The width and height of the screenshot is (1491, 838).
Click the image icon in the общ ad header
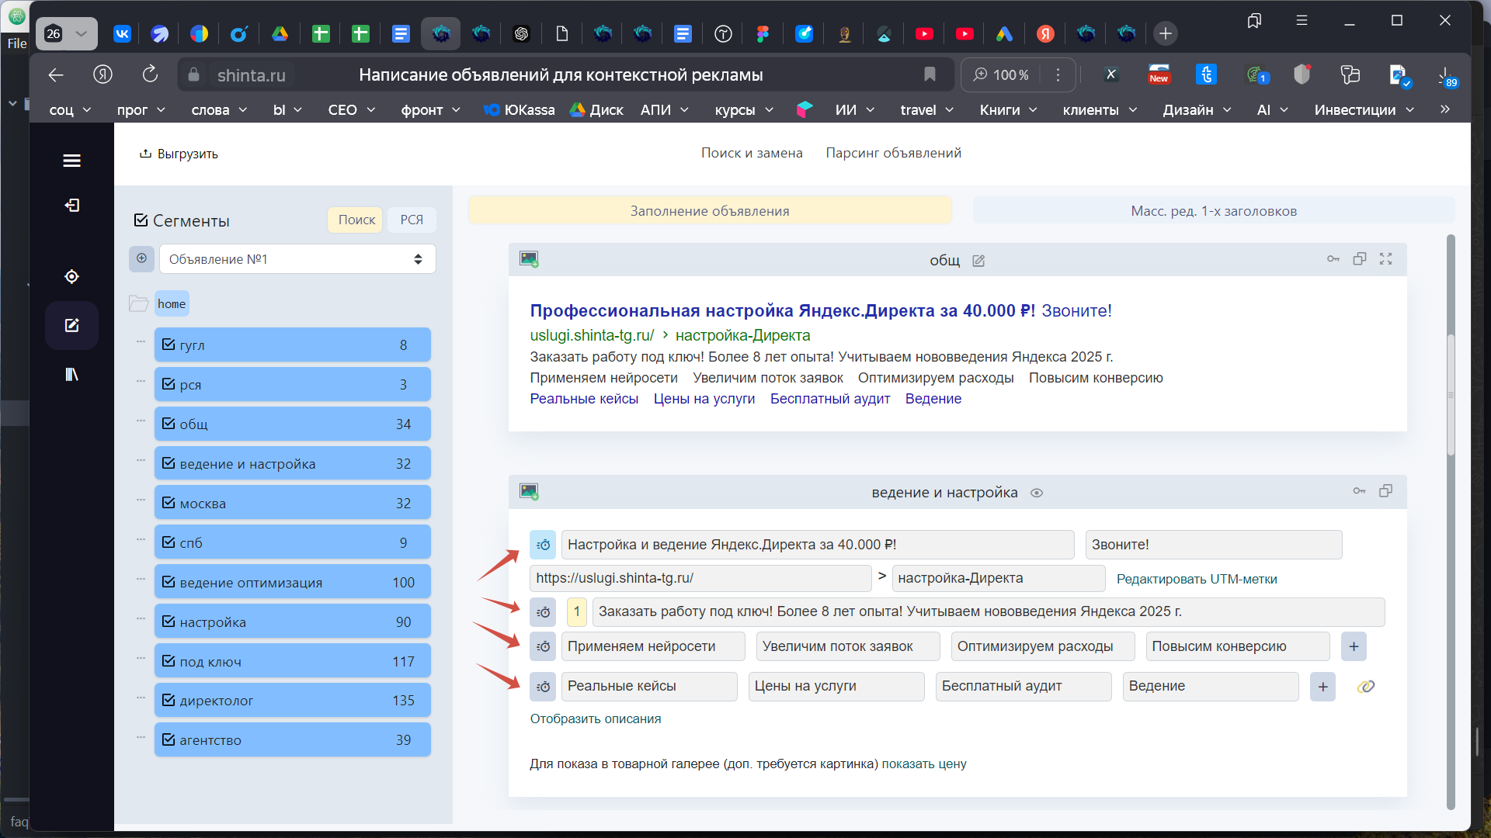click(529, 259)
